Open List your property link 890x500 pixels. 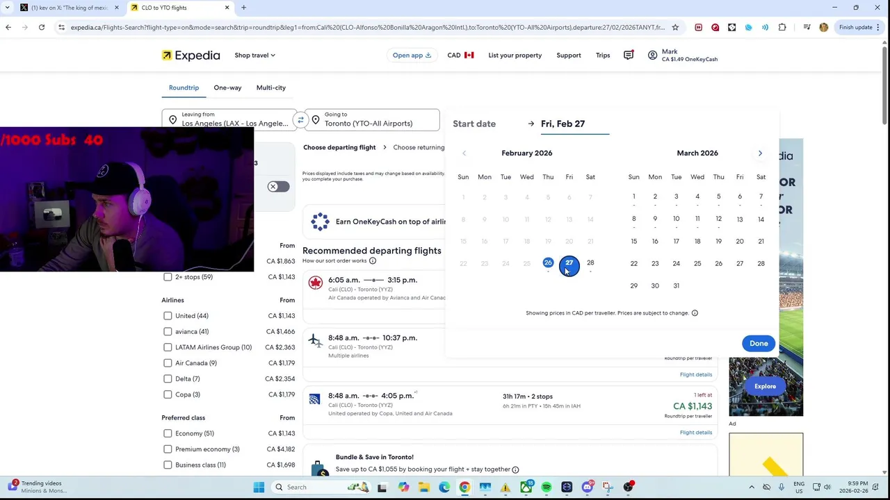(x=515, y=56)
